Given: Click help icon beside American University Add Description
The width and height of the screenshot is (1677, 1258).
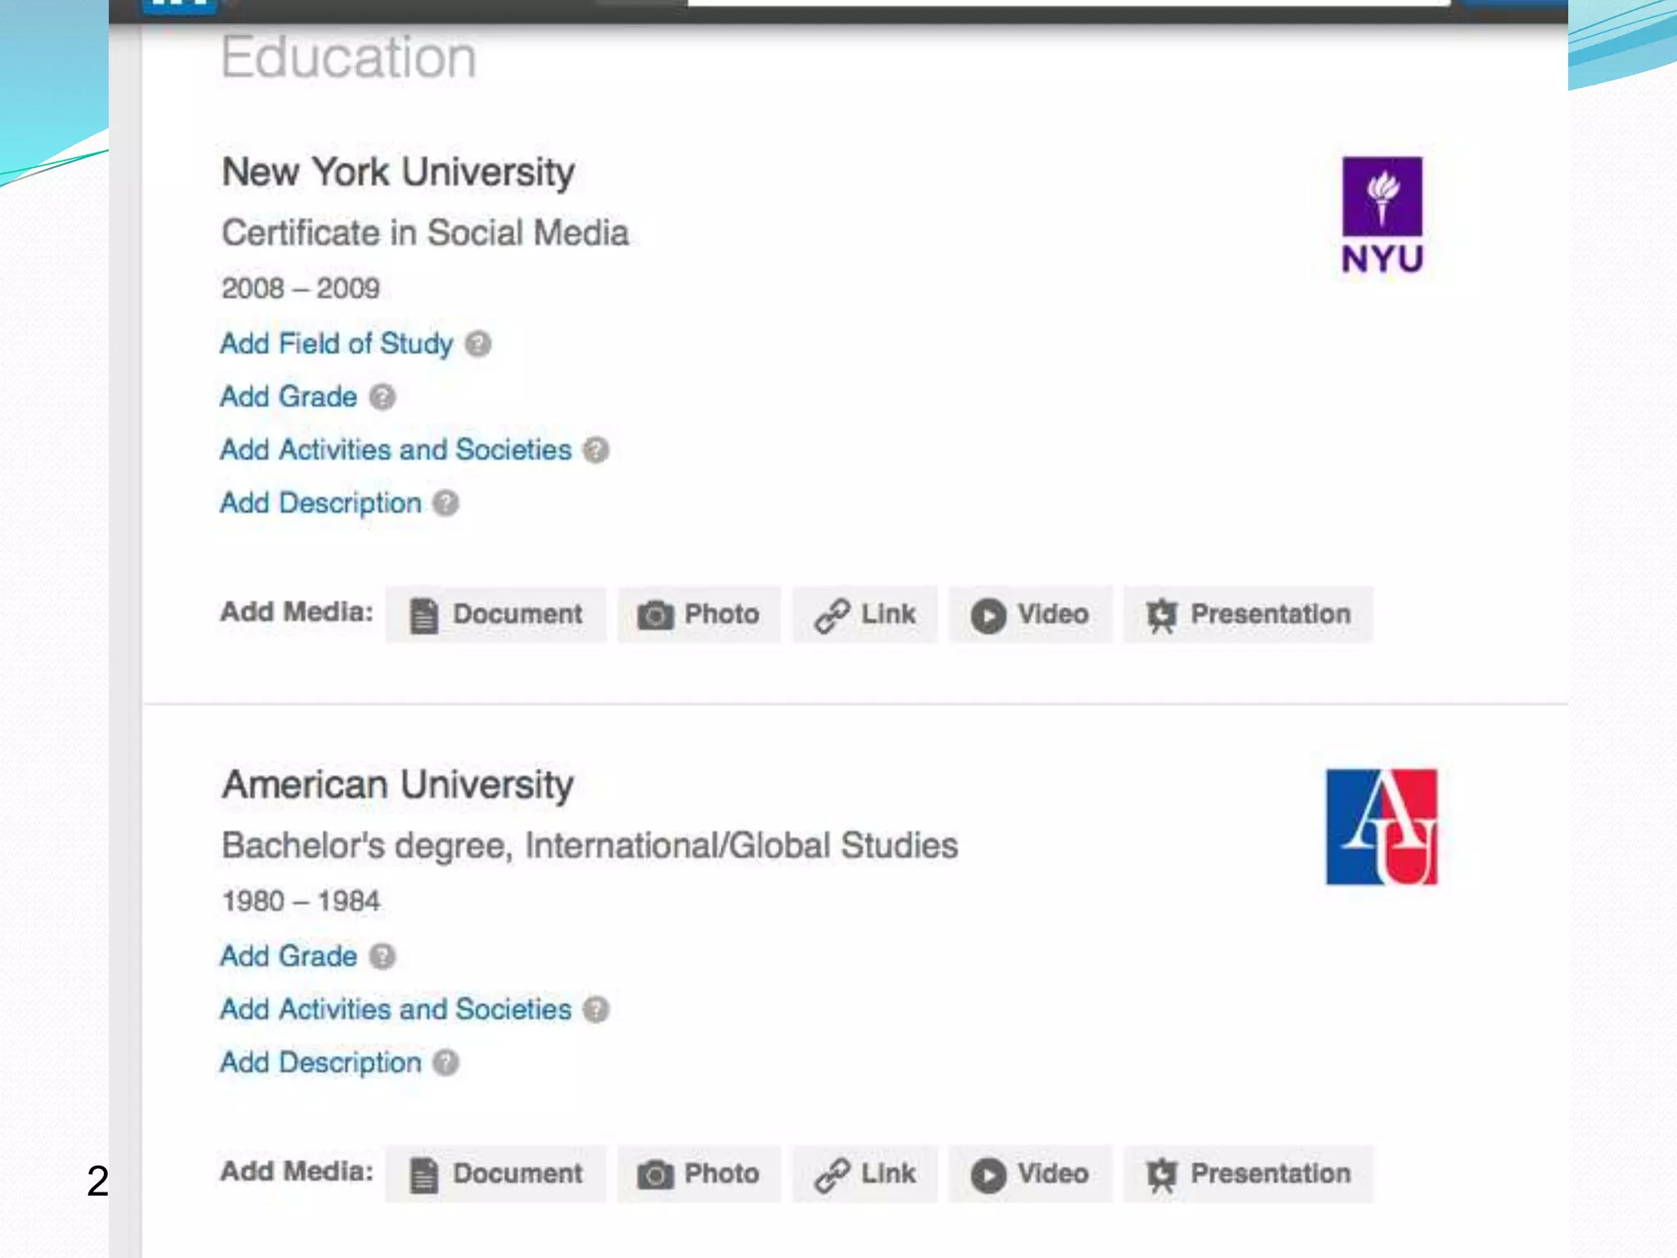Looking at the screenshot, I should [446, 1063].
